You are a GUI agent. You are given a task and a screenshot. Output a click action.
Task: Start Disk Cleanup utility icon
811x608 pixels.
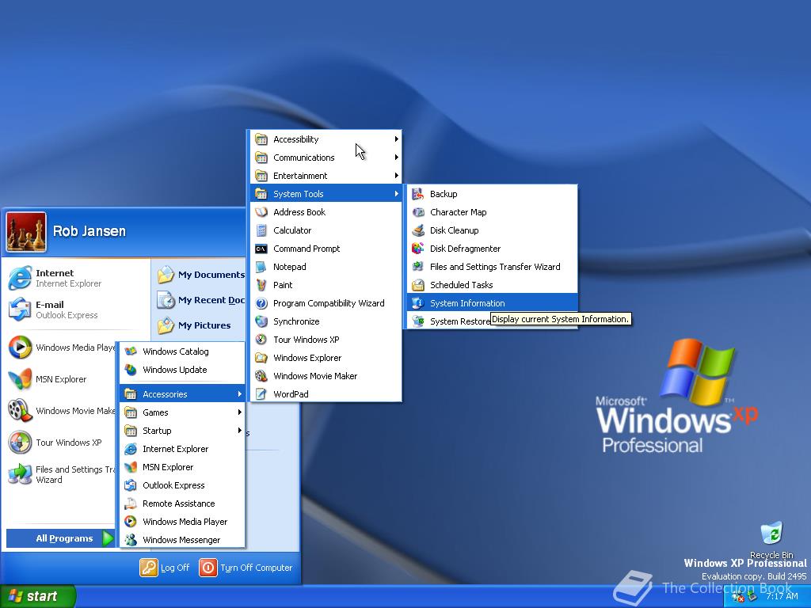pos(418,230)
